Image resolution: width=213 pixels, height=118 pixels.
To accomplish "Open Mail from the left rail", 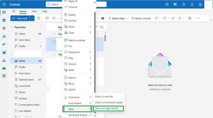I will (x=4, y=12).
